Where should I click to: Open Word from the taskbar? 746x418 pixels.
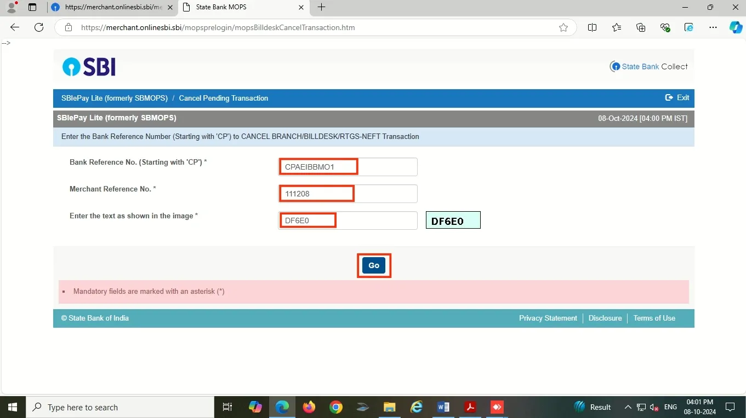pyautogui.click(x=443, y=407)
